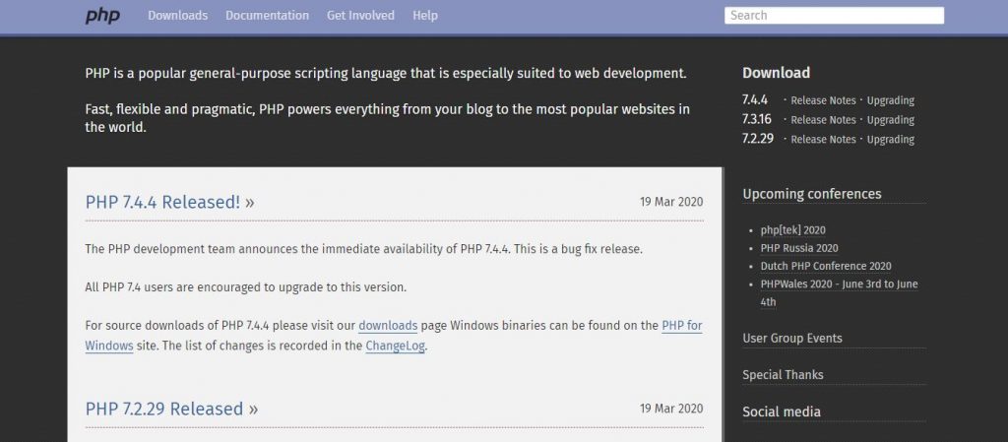This screenshot has width=1008, height=442.
Task: Open the Upcoming conferences heading
Action: [x=812, y=194]
